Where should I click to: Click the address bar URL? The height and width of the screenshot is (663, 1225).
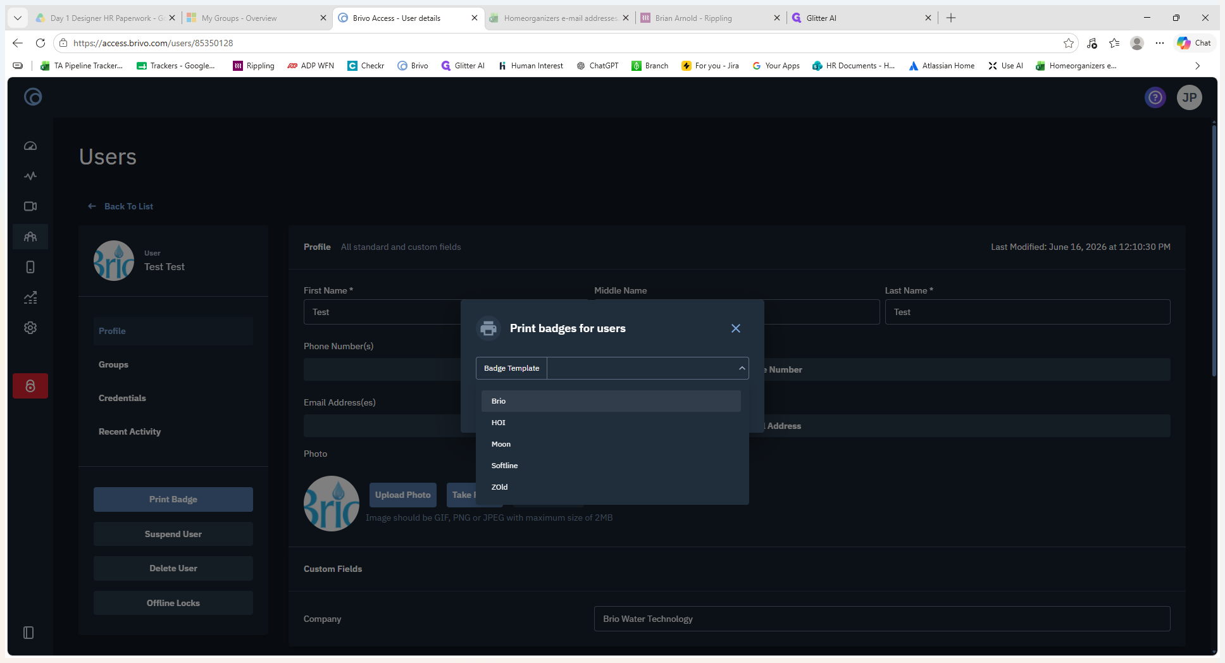coord(153,43)
